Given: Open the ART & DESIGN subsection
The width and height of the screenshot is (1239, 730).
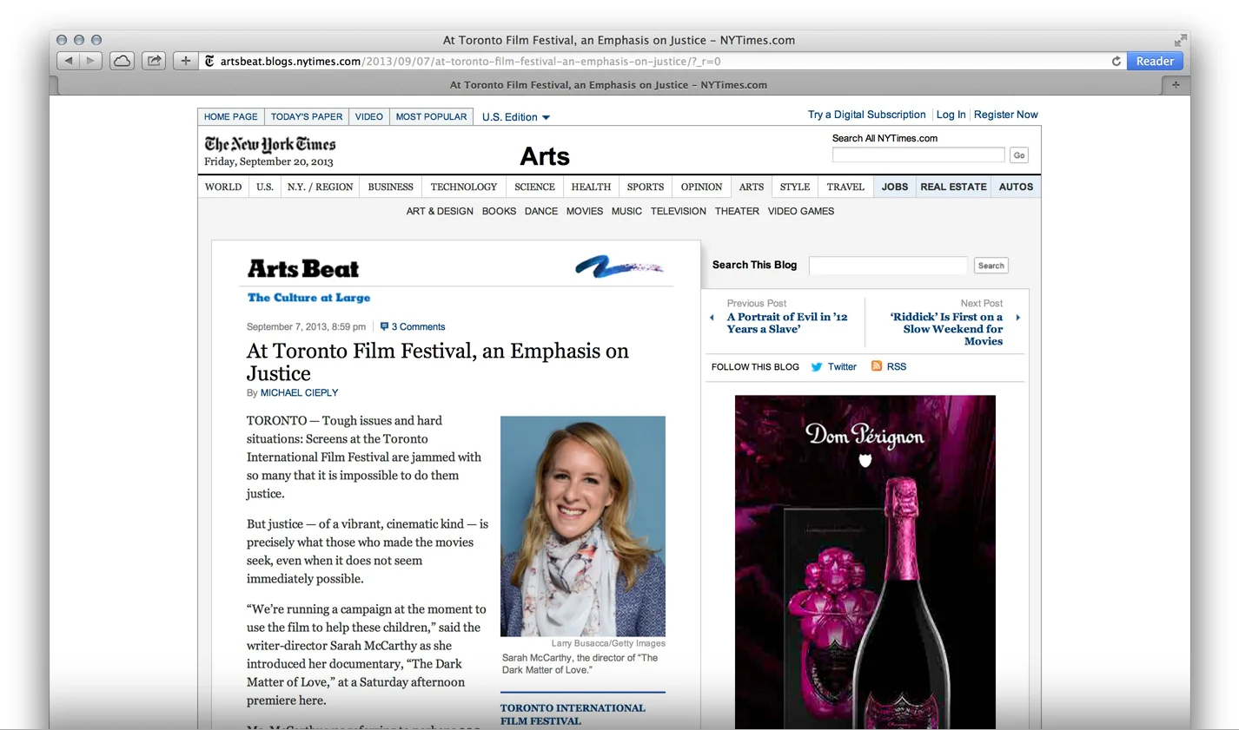Looking at the screenshot, I should pos(440,211).
